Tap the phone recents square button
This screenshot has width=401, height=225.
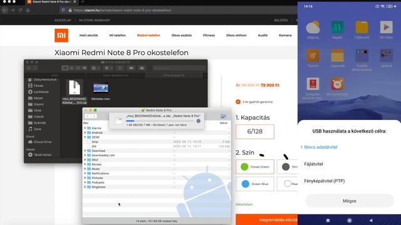328,221
